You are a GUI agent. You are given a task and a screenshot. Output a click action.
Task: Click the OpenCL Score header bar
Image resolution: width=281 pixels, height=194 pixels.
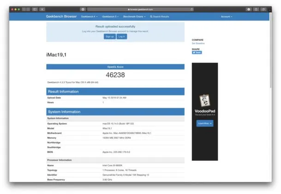point(115,67)
